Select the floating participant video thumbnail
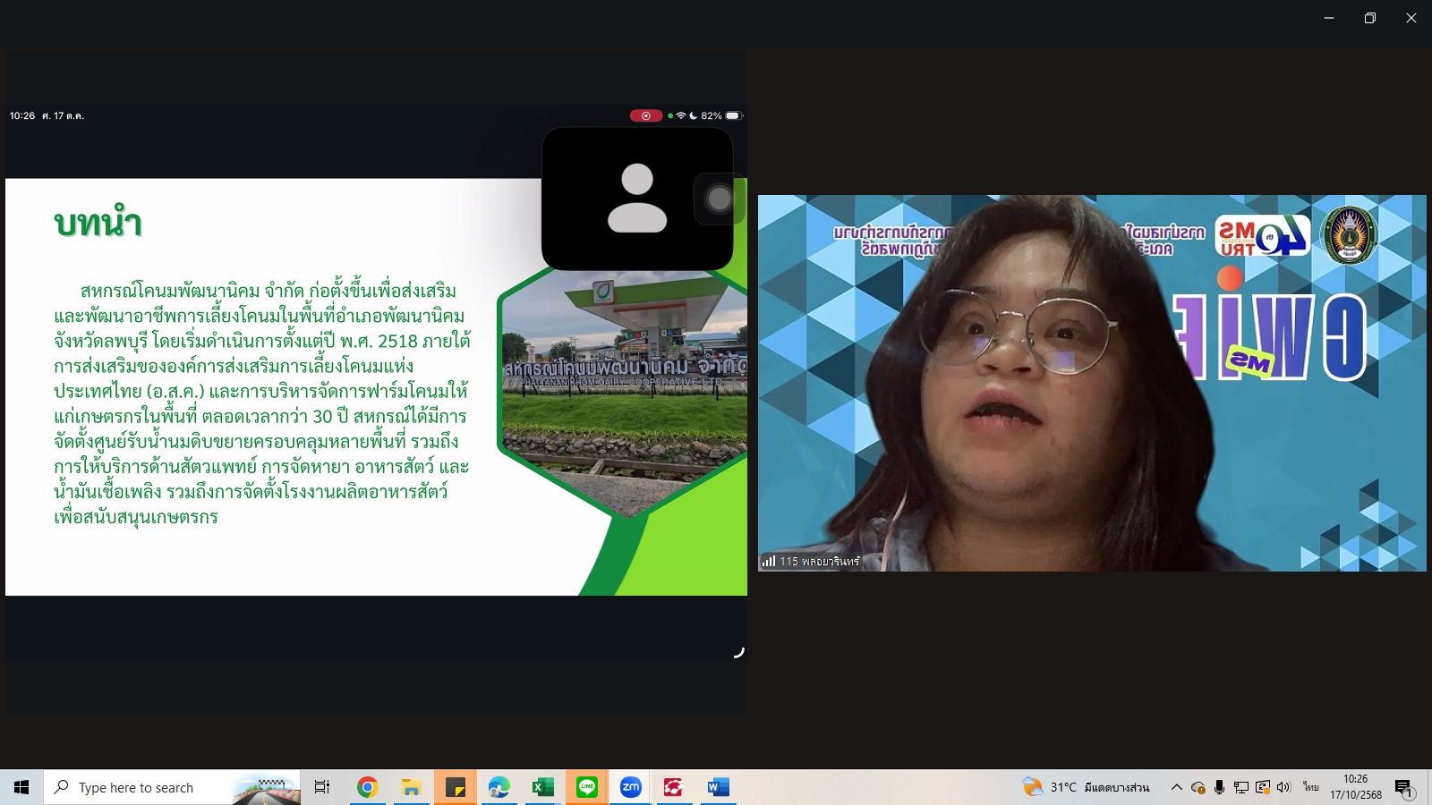Image resolution: width=1432 pixels, height=805 pixels. (x=637, y=199)
